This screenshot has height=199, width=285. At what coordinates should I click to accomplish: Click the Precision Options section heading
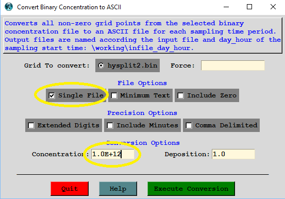[142, 113]
